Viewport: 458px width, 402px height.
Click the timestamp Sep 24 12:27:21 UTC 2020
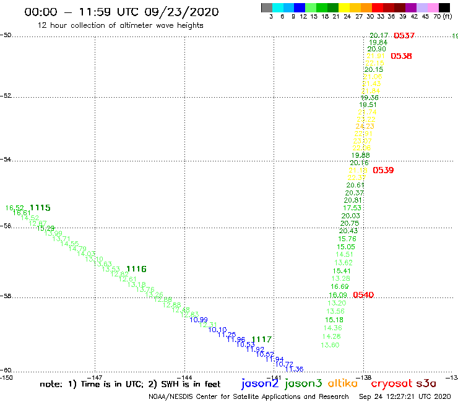pos(405,397)
